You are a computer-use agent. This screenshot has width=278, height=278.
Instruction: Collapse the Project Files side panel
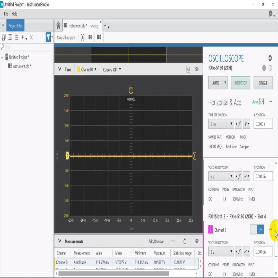click(x=3, y=25)
